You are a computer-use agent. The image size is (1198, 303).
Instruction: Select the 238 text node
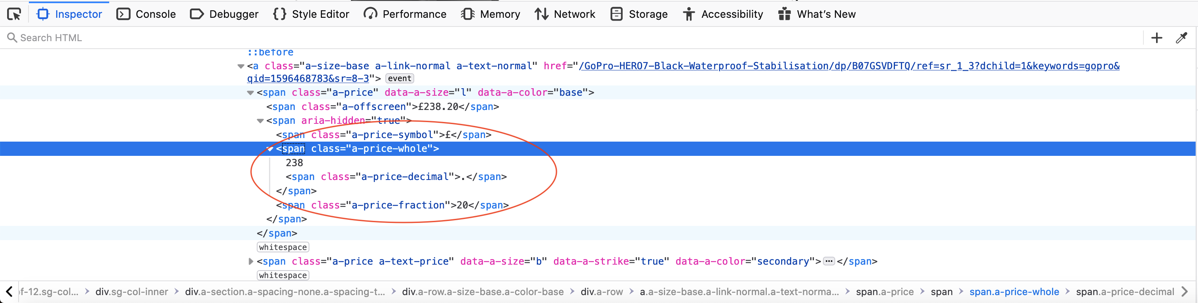pyautogui.click(x=294, y=163)
